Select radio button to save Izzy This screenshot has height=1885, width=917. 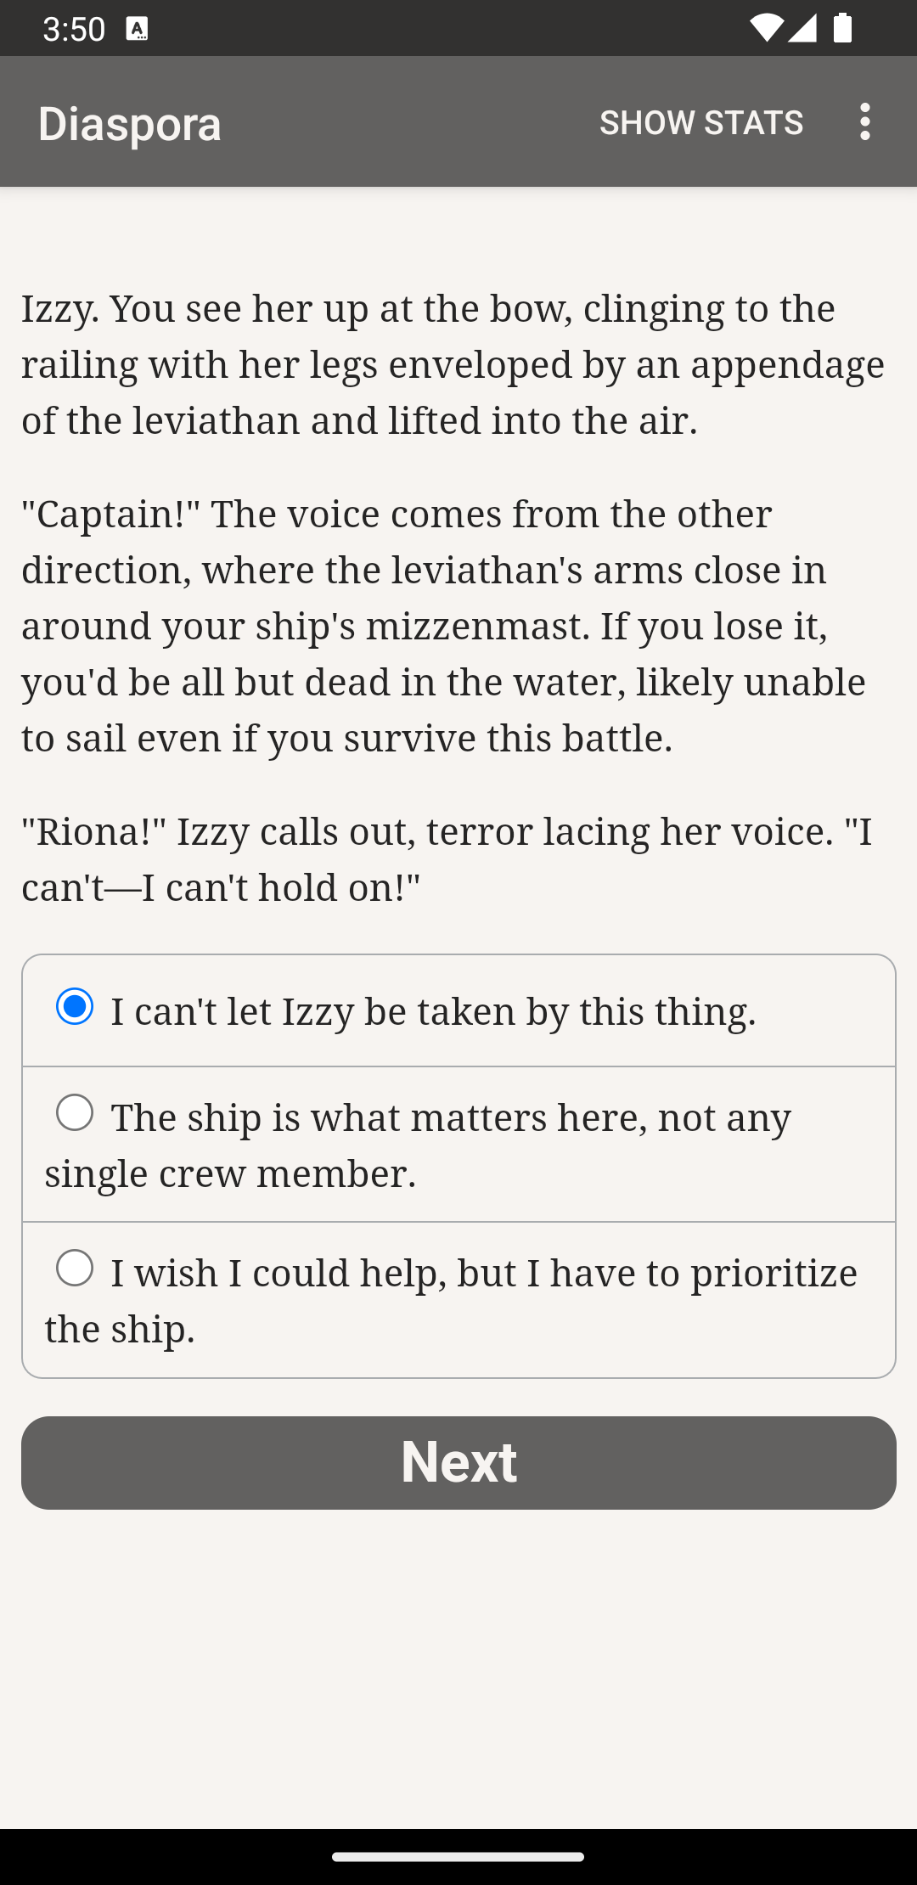(x=75, y=1007)
